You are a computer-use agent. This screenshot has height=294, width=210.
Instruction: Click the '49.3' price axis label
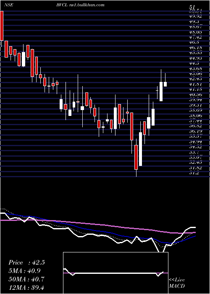point(194,21)
